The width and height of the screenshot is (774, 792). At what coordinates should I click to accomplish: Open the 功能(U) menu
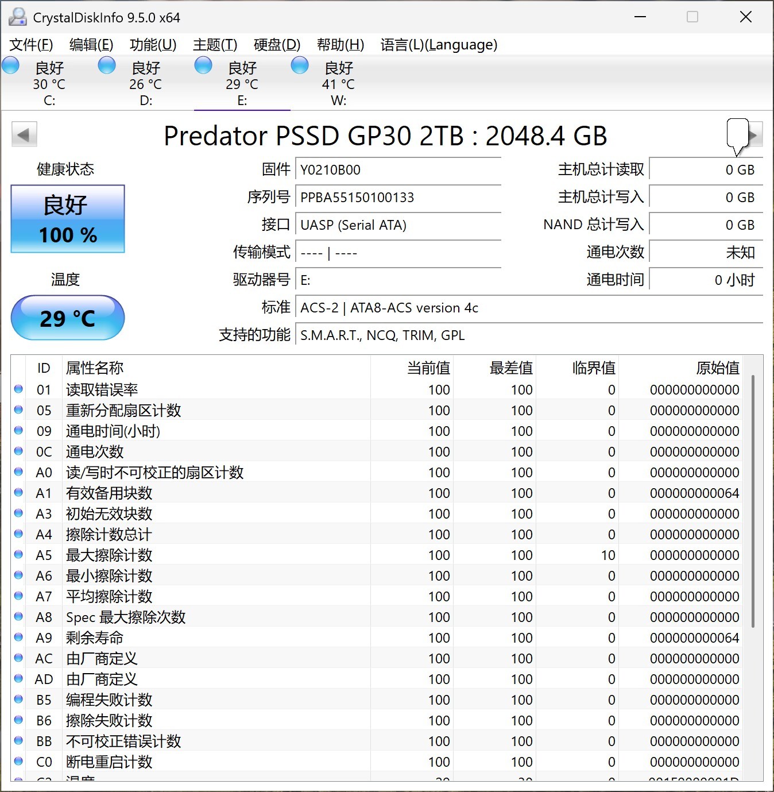[153, 45]
